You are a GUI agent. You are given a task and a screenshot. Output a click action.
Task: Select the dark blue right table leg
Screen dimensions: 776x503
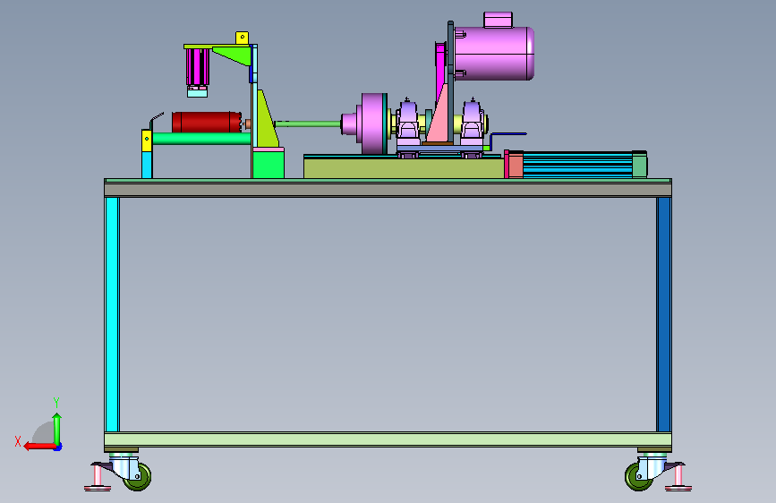pos(663,314)
